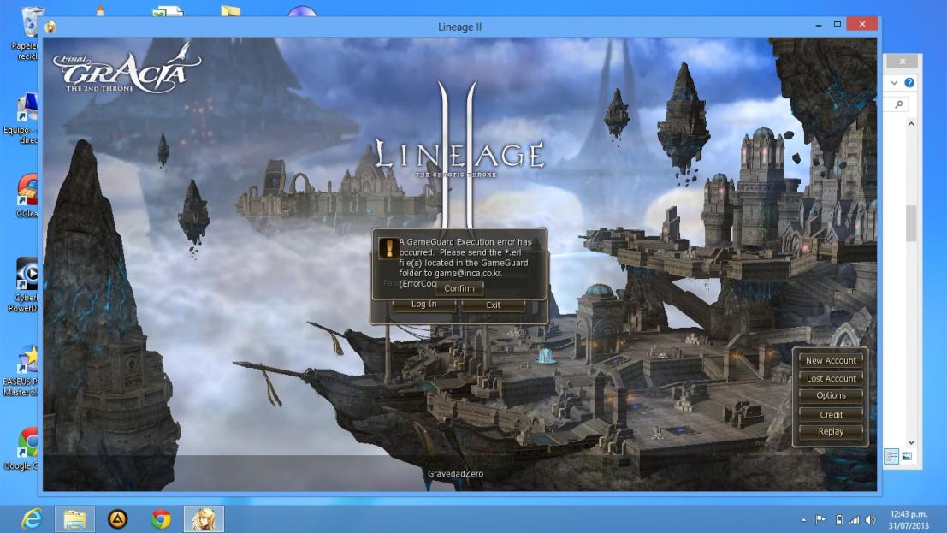
Task: Check battery status in system tray
Action: [839, 519]
